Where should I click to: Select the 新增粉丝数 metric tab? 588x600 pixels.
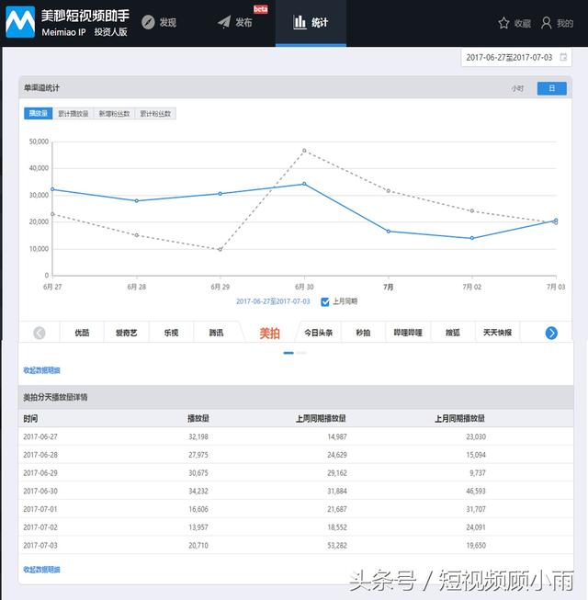point(114,114)
